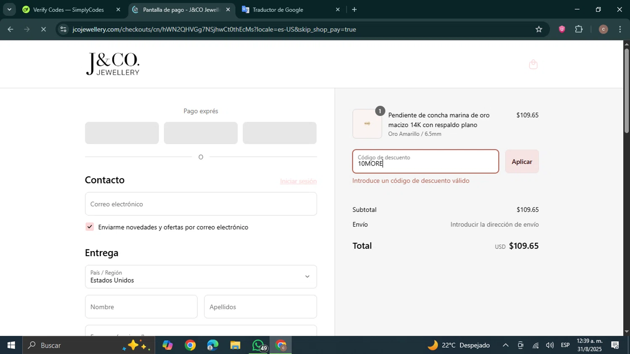Open the Meet Now camera tray icon
The image size is (630, 354).
click(x=520, y=345)
